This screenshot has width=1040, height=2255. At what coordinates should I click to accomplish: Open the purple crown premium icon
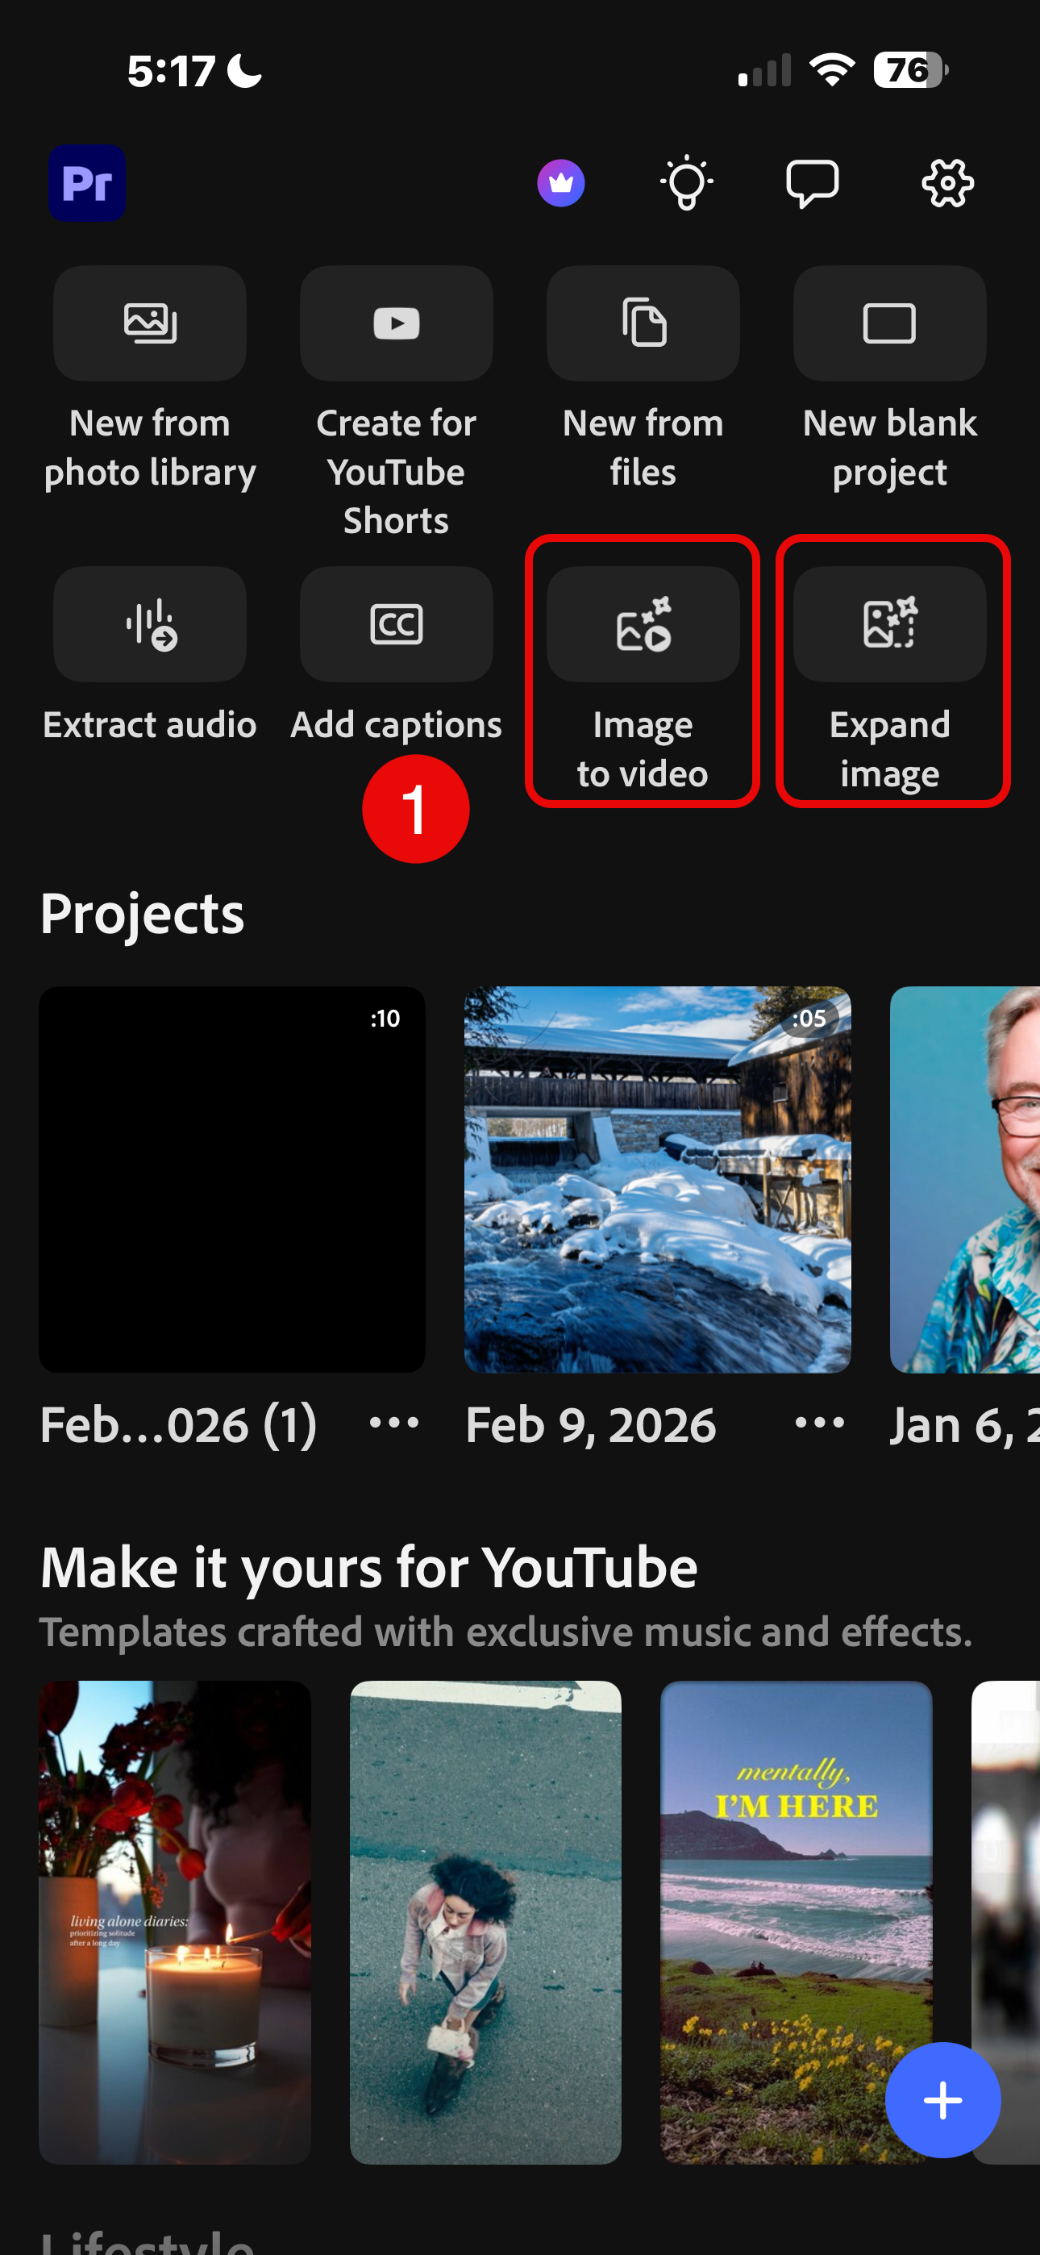560,183
